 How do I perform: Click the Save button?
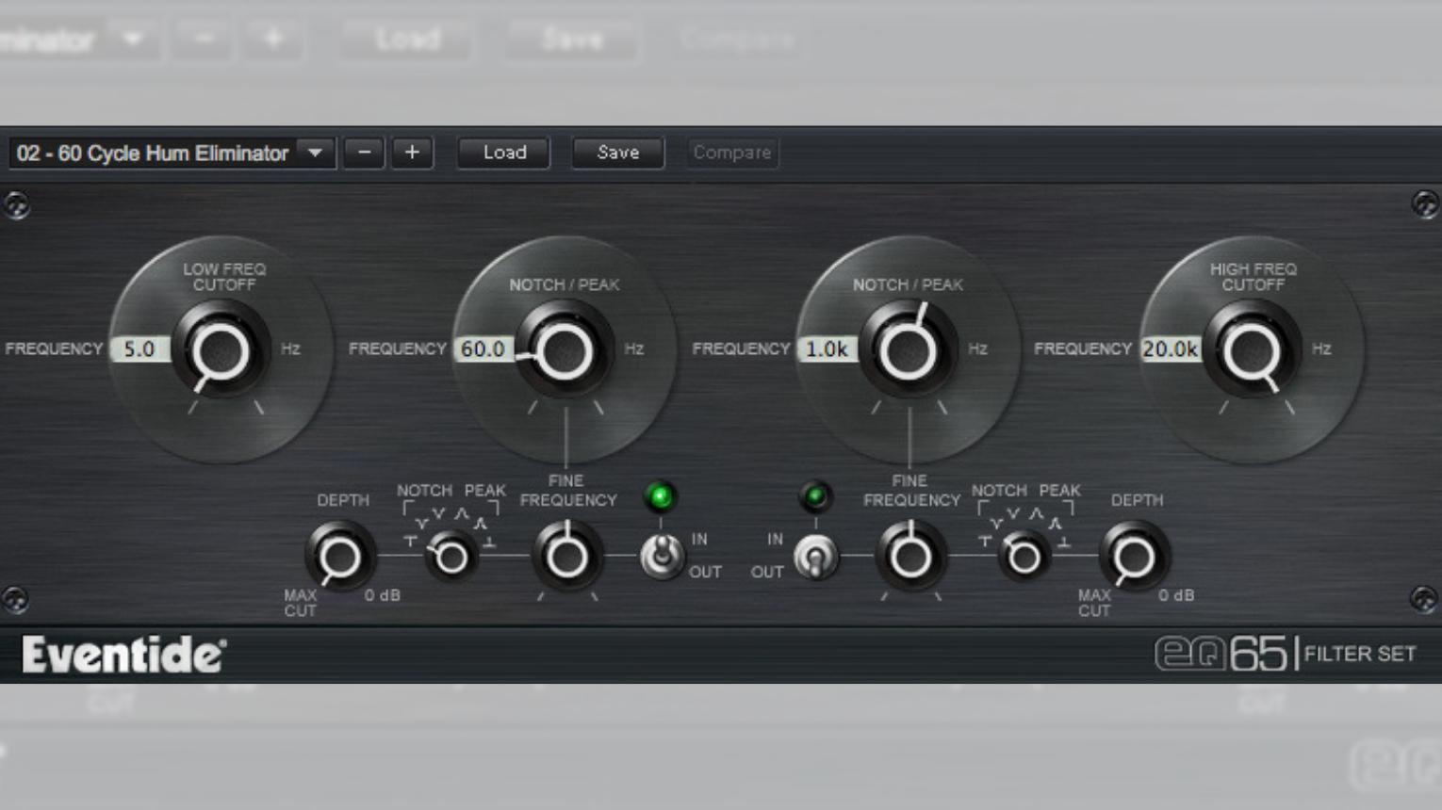click(617, 153)
